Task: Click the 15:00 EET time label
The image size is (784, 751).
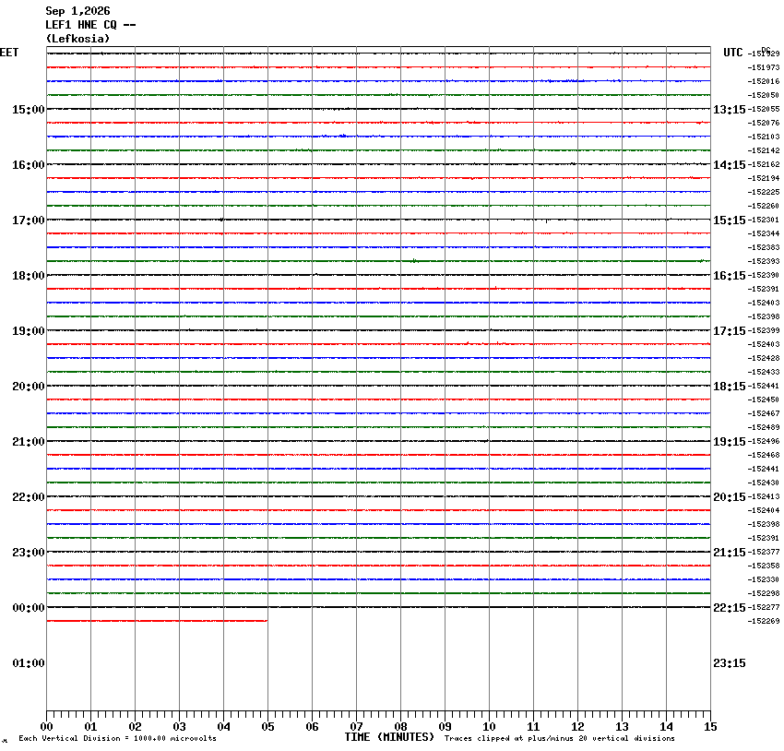Action: (x=29, y=110)
